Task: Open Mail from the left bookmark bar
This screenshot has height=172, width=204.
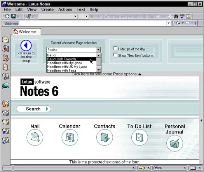Action: (x=5, y=40)
